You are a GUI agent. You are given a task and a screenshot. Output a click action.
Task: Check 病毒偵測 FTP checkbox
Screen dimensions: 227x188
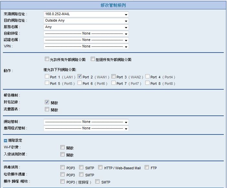(x=147, y=167)
